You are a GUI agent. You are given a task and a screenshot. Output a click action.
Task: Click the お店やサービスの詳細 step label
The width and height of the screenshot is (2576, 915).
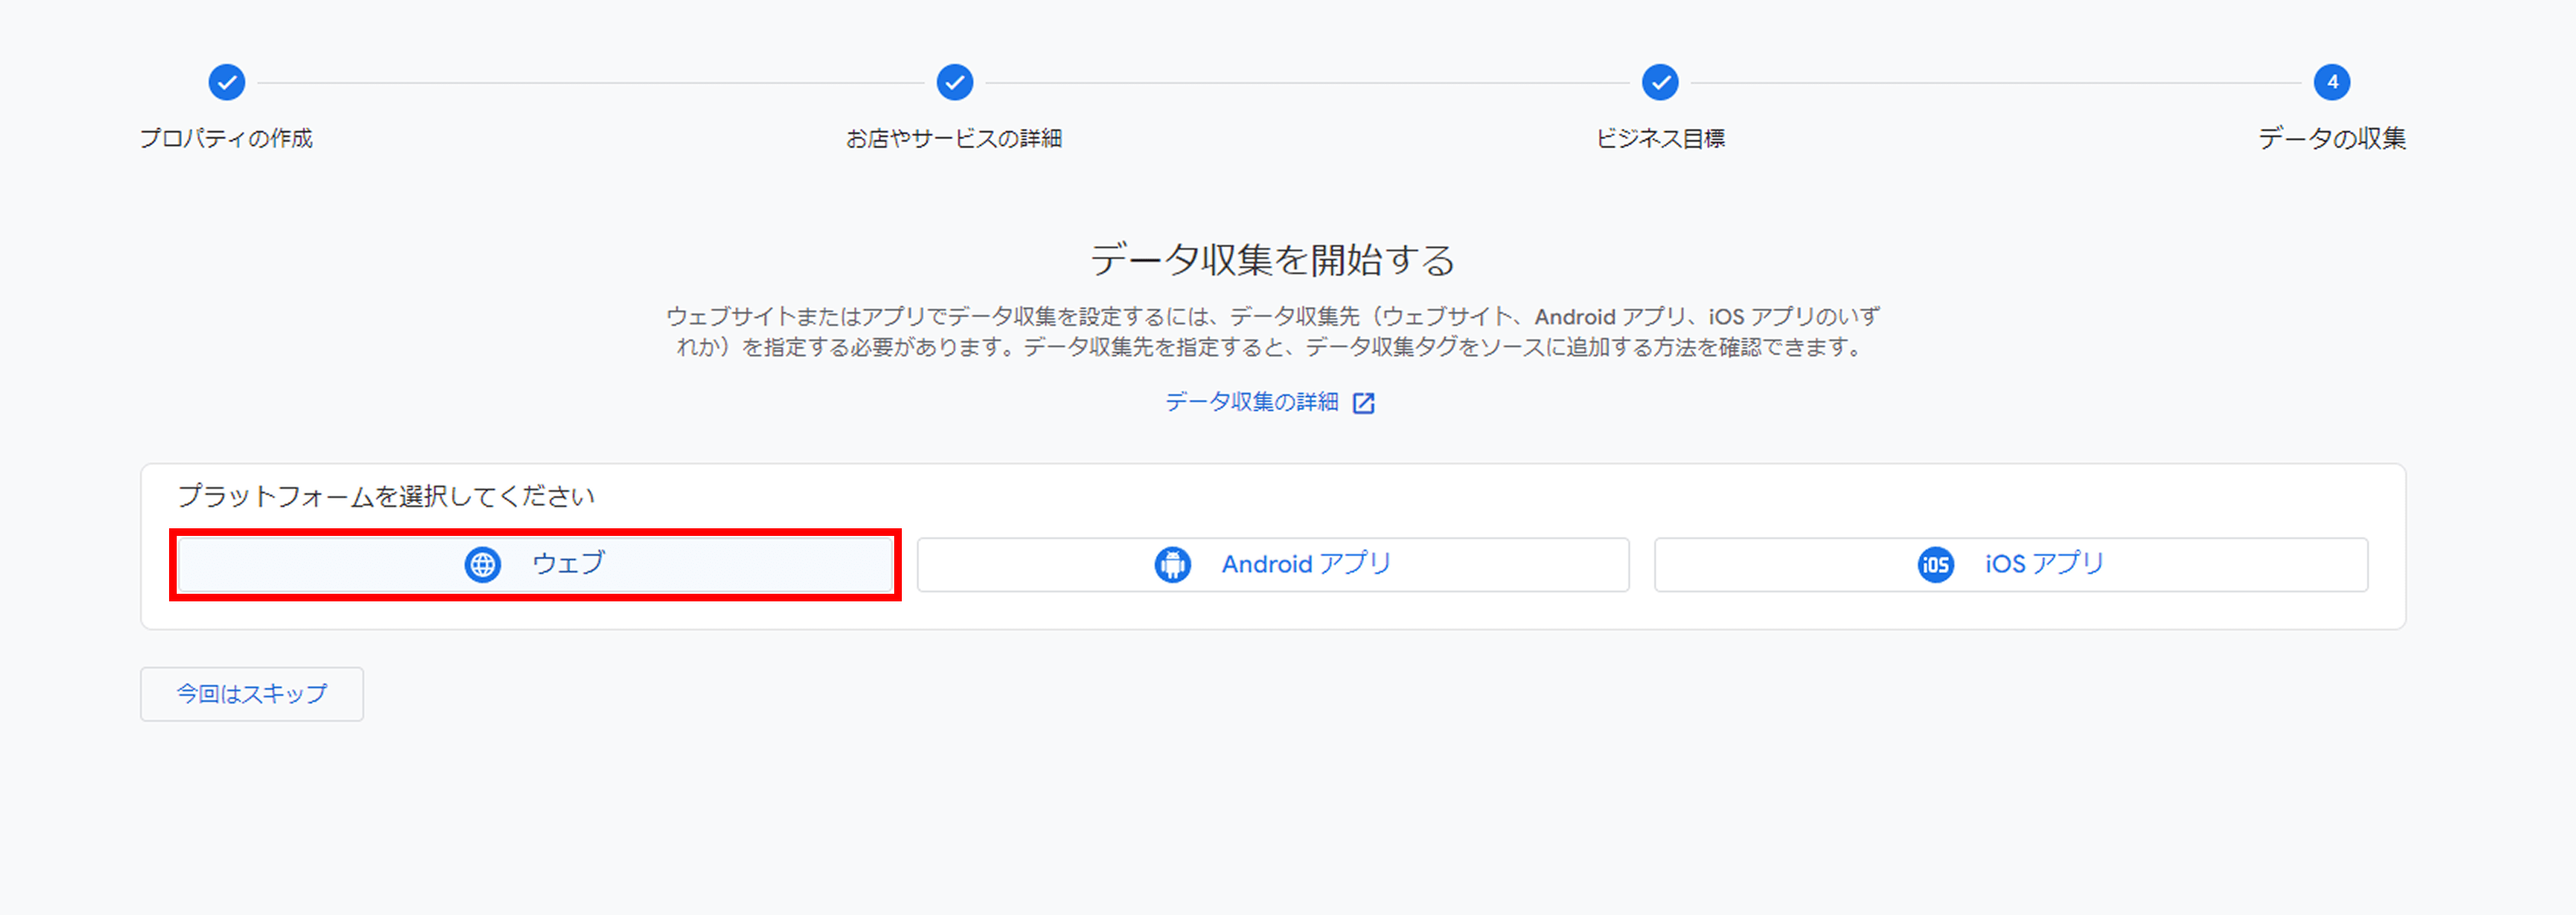click(954, 138)
